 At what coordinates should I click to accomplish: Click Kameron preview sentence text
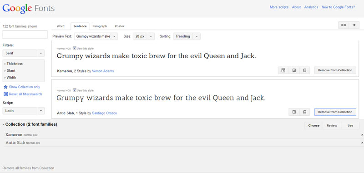156,56
